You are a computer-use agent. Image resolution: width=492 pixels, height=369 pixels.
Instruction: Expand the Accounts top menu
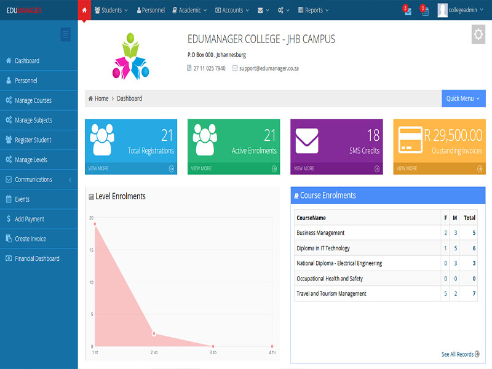[232, 10]
